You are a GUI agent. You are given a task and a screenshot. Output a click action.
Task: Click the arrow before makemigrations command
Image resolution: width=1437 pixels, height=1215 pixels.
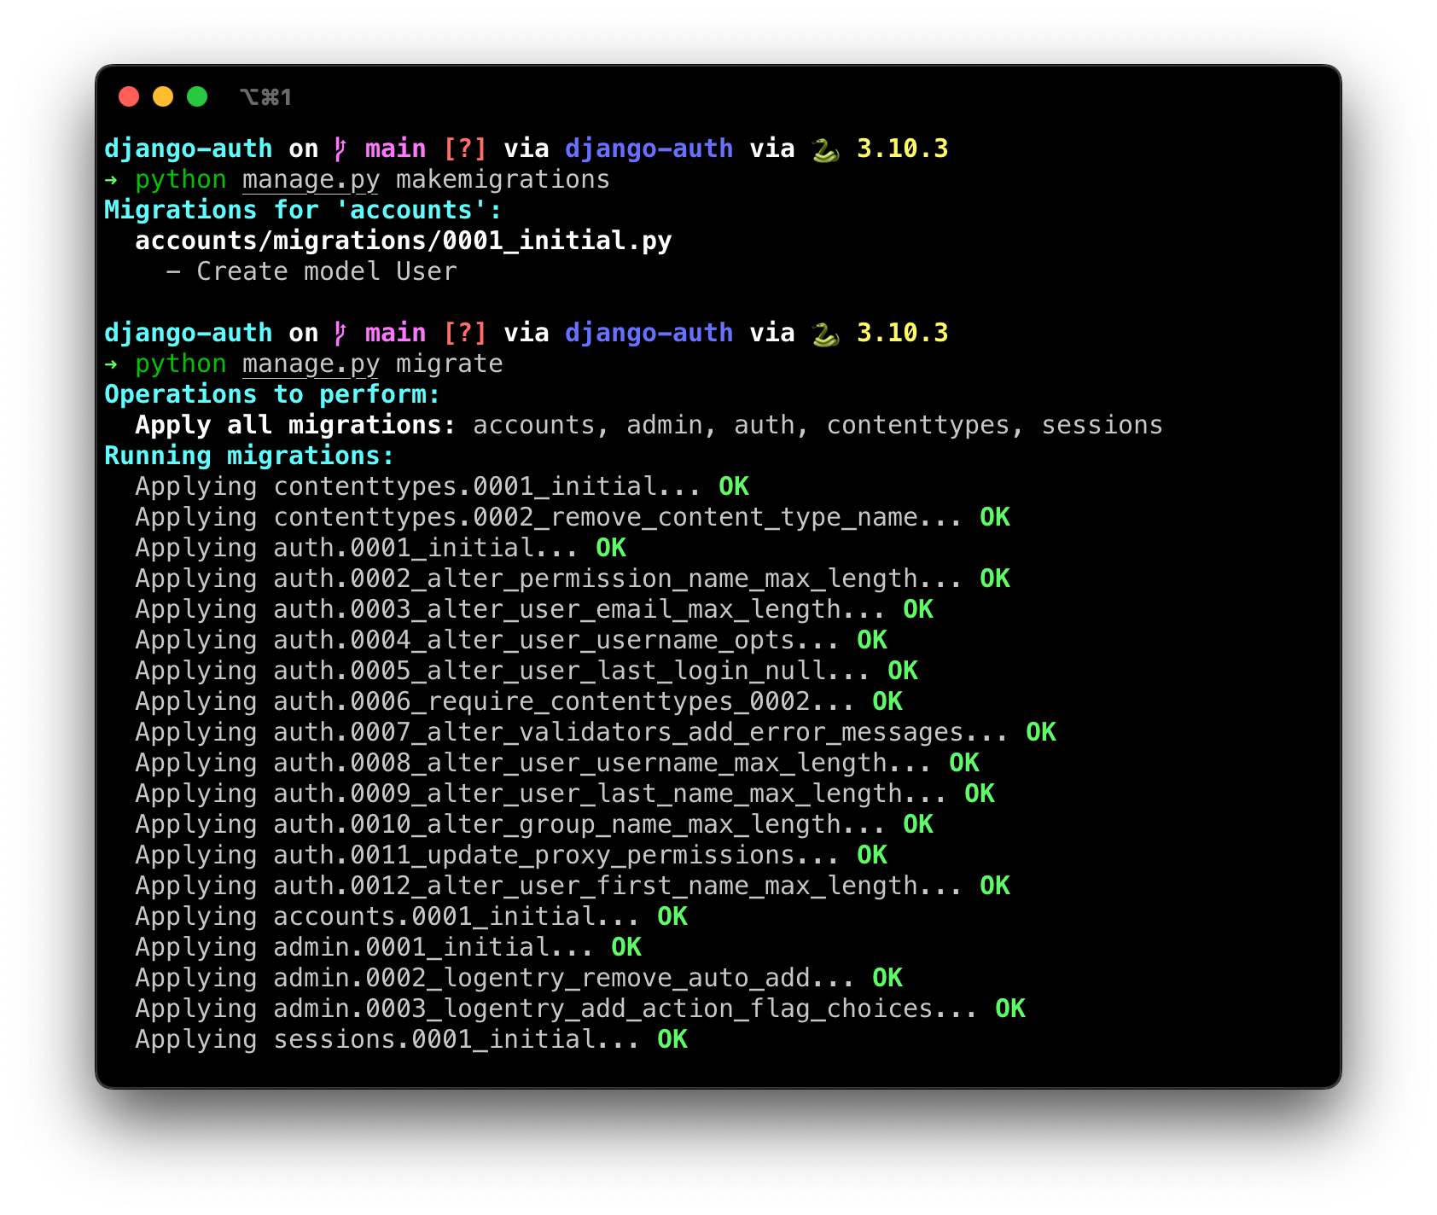tap(112, 180)
